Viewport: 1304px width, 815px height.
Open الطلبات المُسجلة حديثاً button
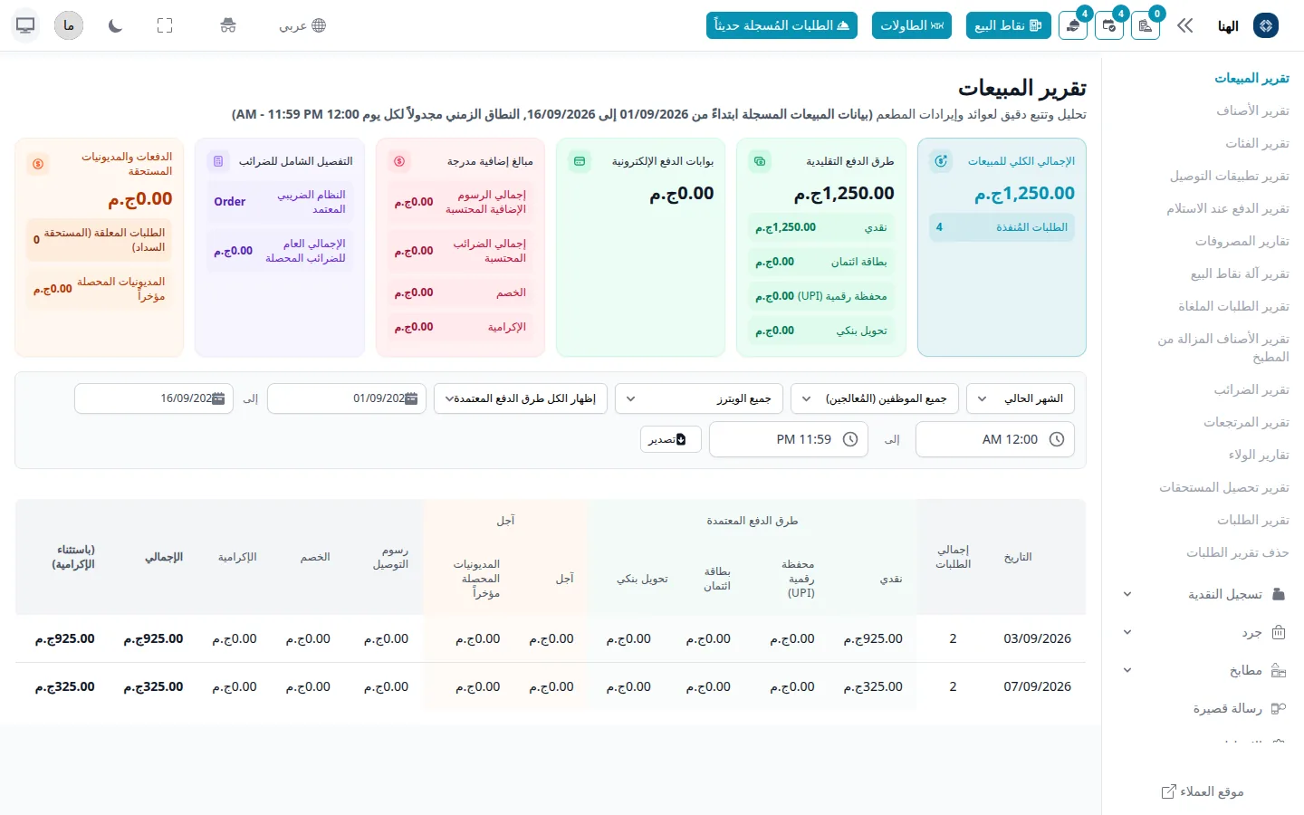[x=781, y=25]
